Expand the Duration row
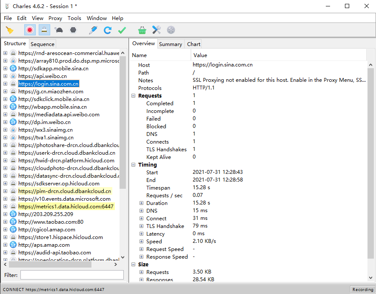Screen dimensions: 376x294 142,203
